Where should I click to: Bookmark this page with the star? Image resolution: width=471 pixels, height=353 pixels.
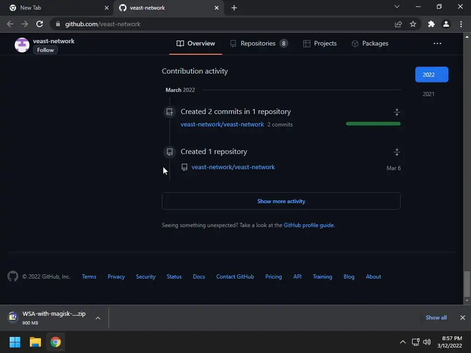click(413, 24)
